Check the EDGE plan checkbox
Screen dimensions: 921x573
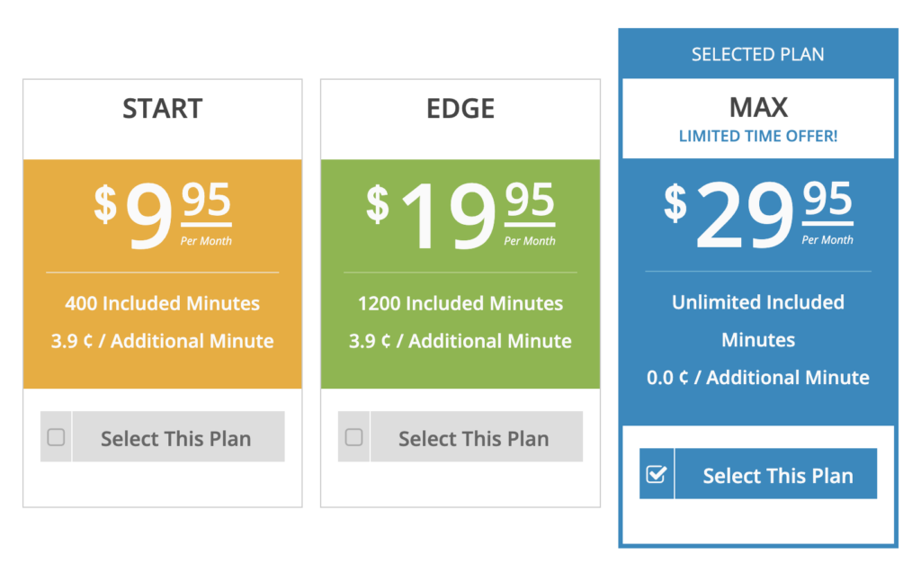click(353, 438)
